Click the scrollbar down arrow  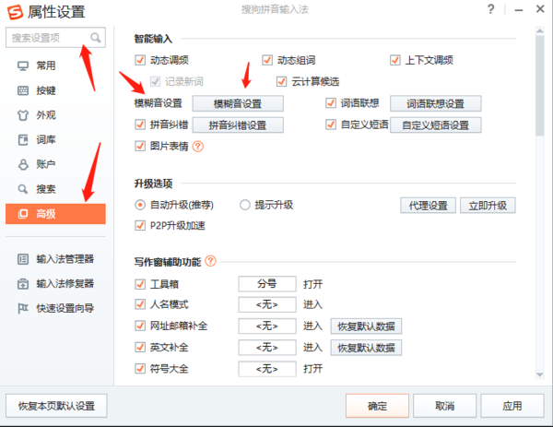pos(539,374)
